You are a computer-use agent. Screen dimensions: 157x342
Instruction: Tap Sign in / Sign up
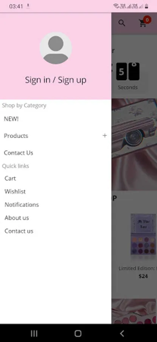[x=56, y=80]
